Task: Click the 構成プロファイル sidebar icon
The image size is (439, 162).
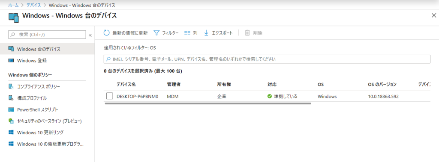Action: pos(11,98)
